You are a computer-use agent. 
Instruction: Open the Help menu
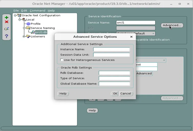click(x=51, y=10)
